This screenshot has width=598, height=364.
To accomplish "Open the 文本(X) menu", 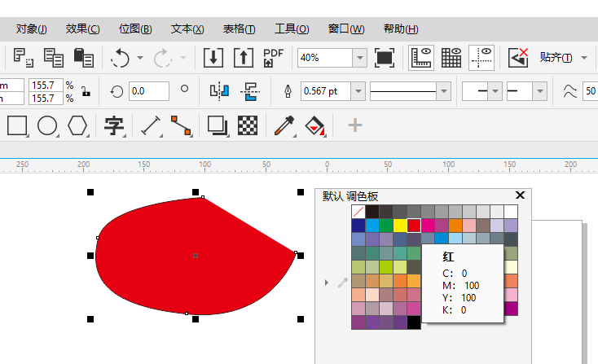I will 187,29.
